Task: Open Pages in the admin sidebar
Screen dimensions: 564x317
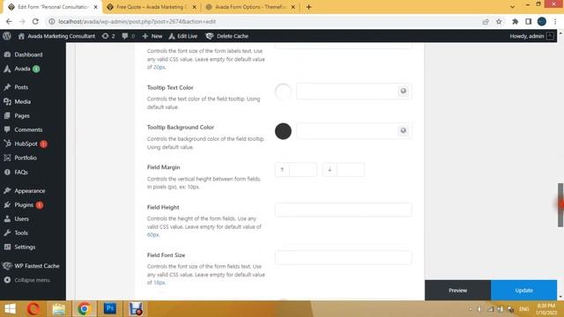Action: pyautogui.click(x=22, y=115)
